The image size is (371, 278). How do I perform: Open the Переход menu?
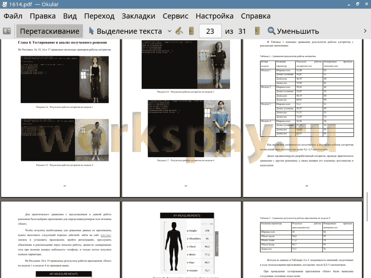tap(99, 16)
